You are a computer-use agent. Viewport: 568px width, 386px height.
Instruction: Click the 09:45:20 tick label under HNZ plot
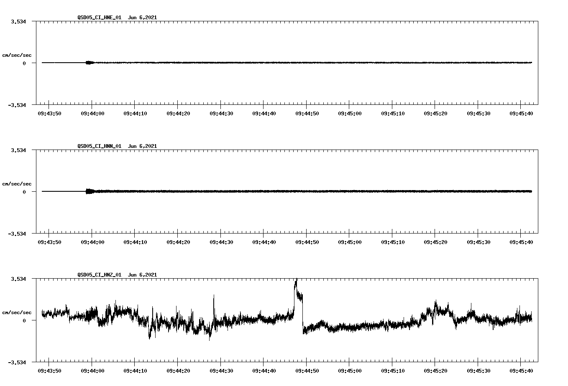pos(435,371)
